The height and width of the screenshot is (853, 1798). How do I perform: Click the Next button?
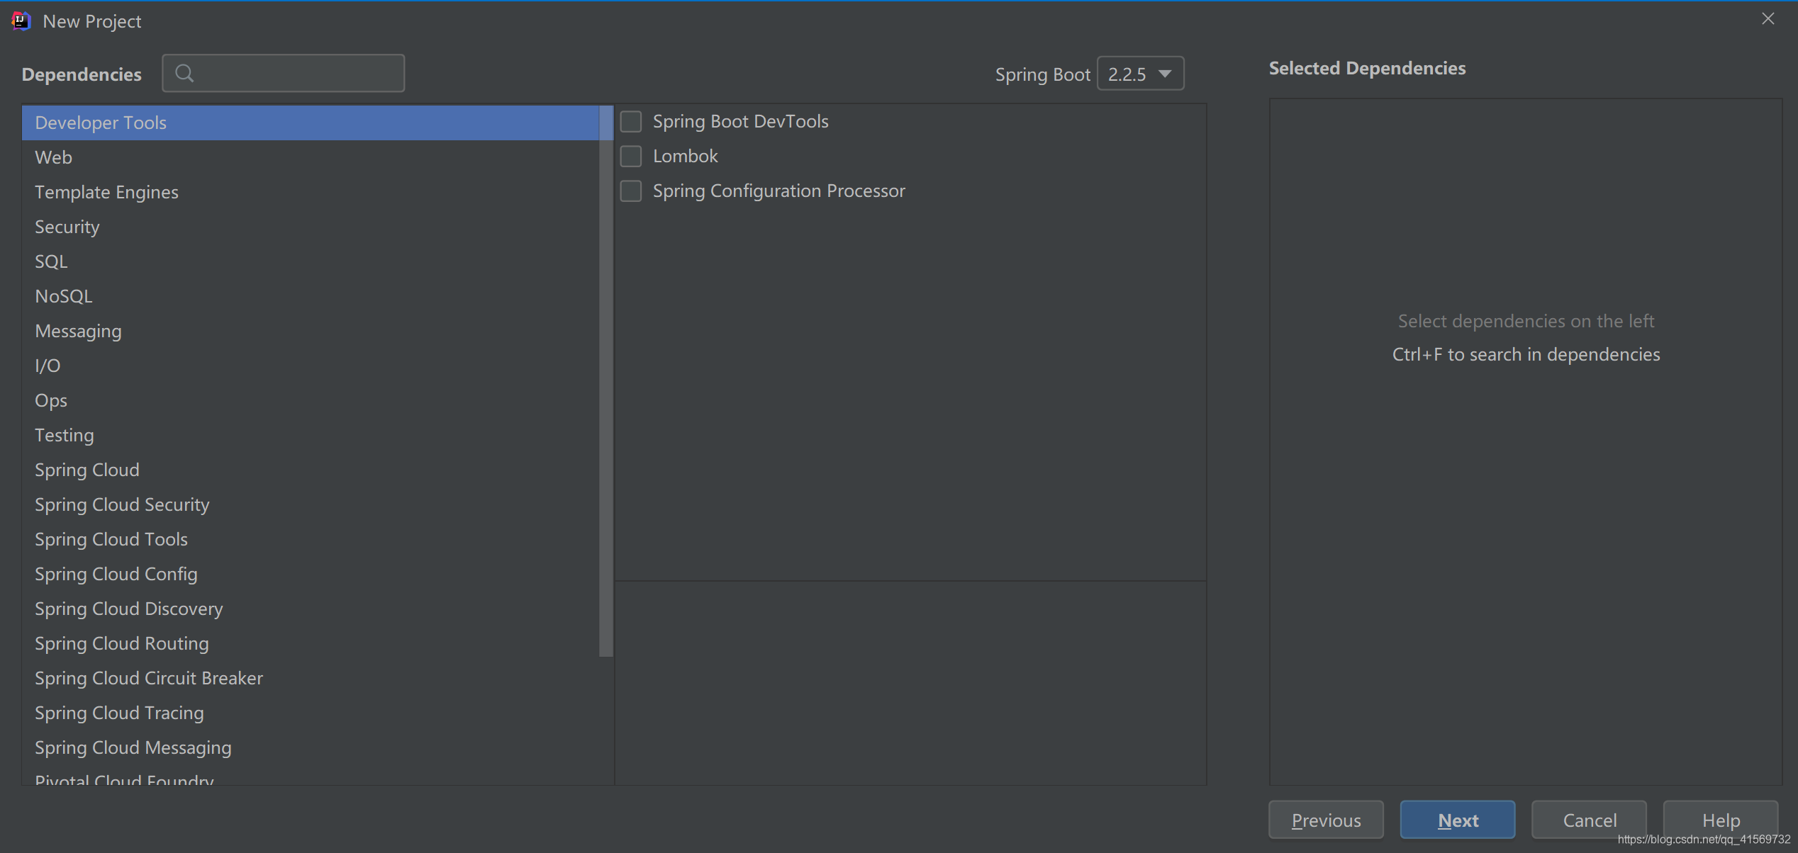tap(1457, 820)
